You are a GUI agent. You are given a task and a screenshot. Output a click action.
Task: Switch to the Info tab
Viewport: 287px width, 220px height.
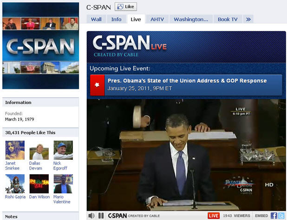tap(116, 19)
